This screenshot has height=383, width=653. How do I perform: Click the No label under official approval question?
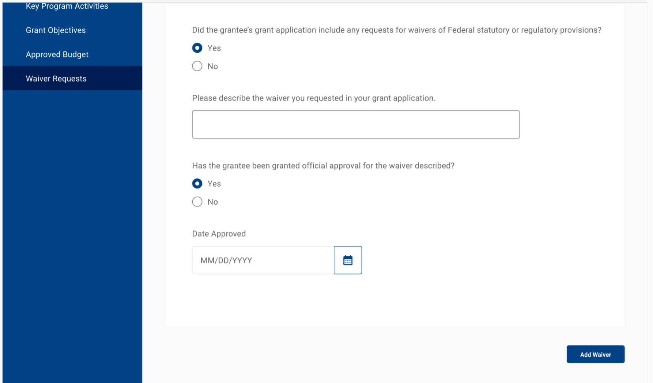213,202
